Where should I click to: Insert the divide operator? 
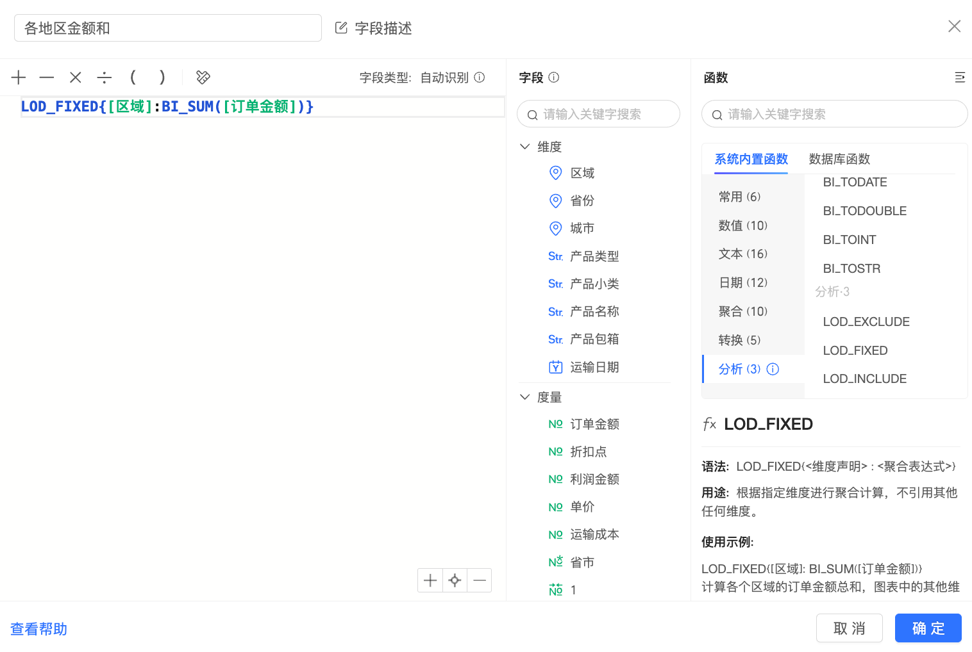click(x=105, y=77)
